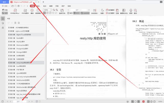Open full text translation
164x103 pixels.
[110, 13]
